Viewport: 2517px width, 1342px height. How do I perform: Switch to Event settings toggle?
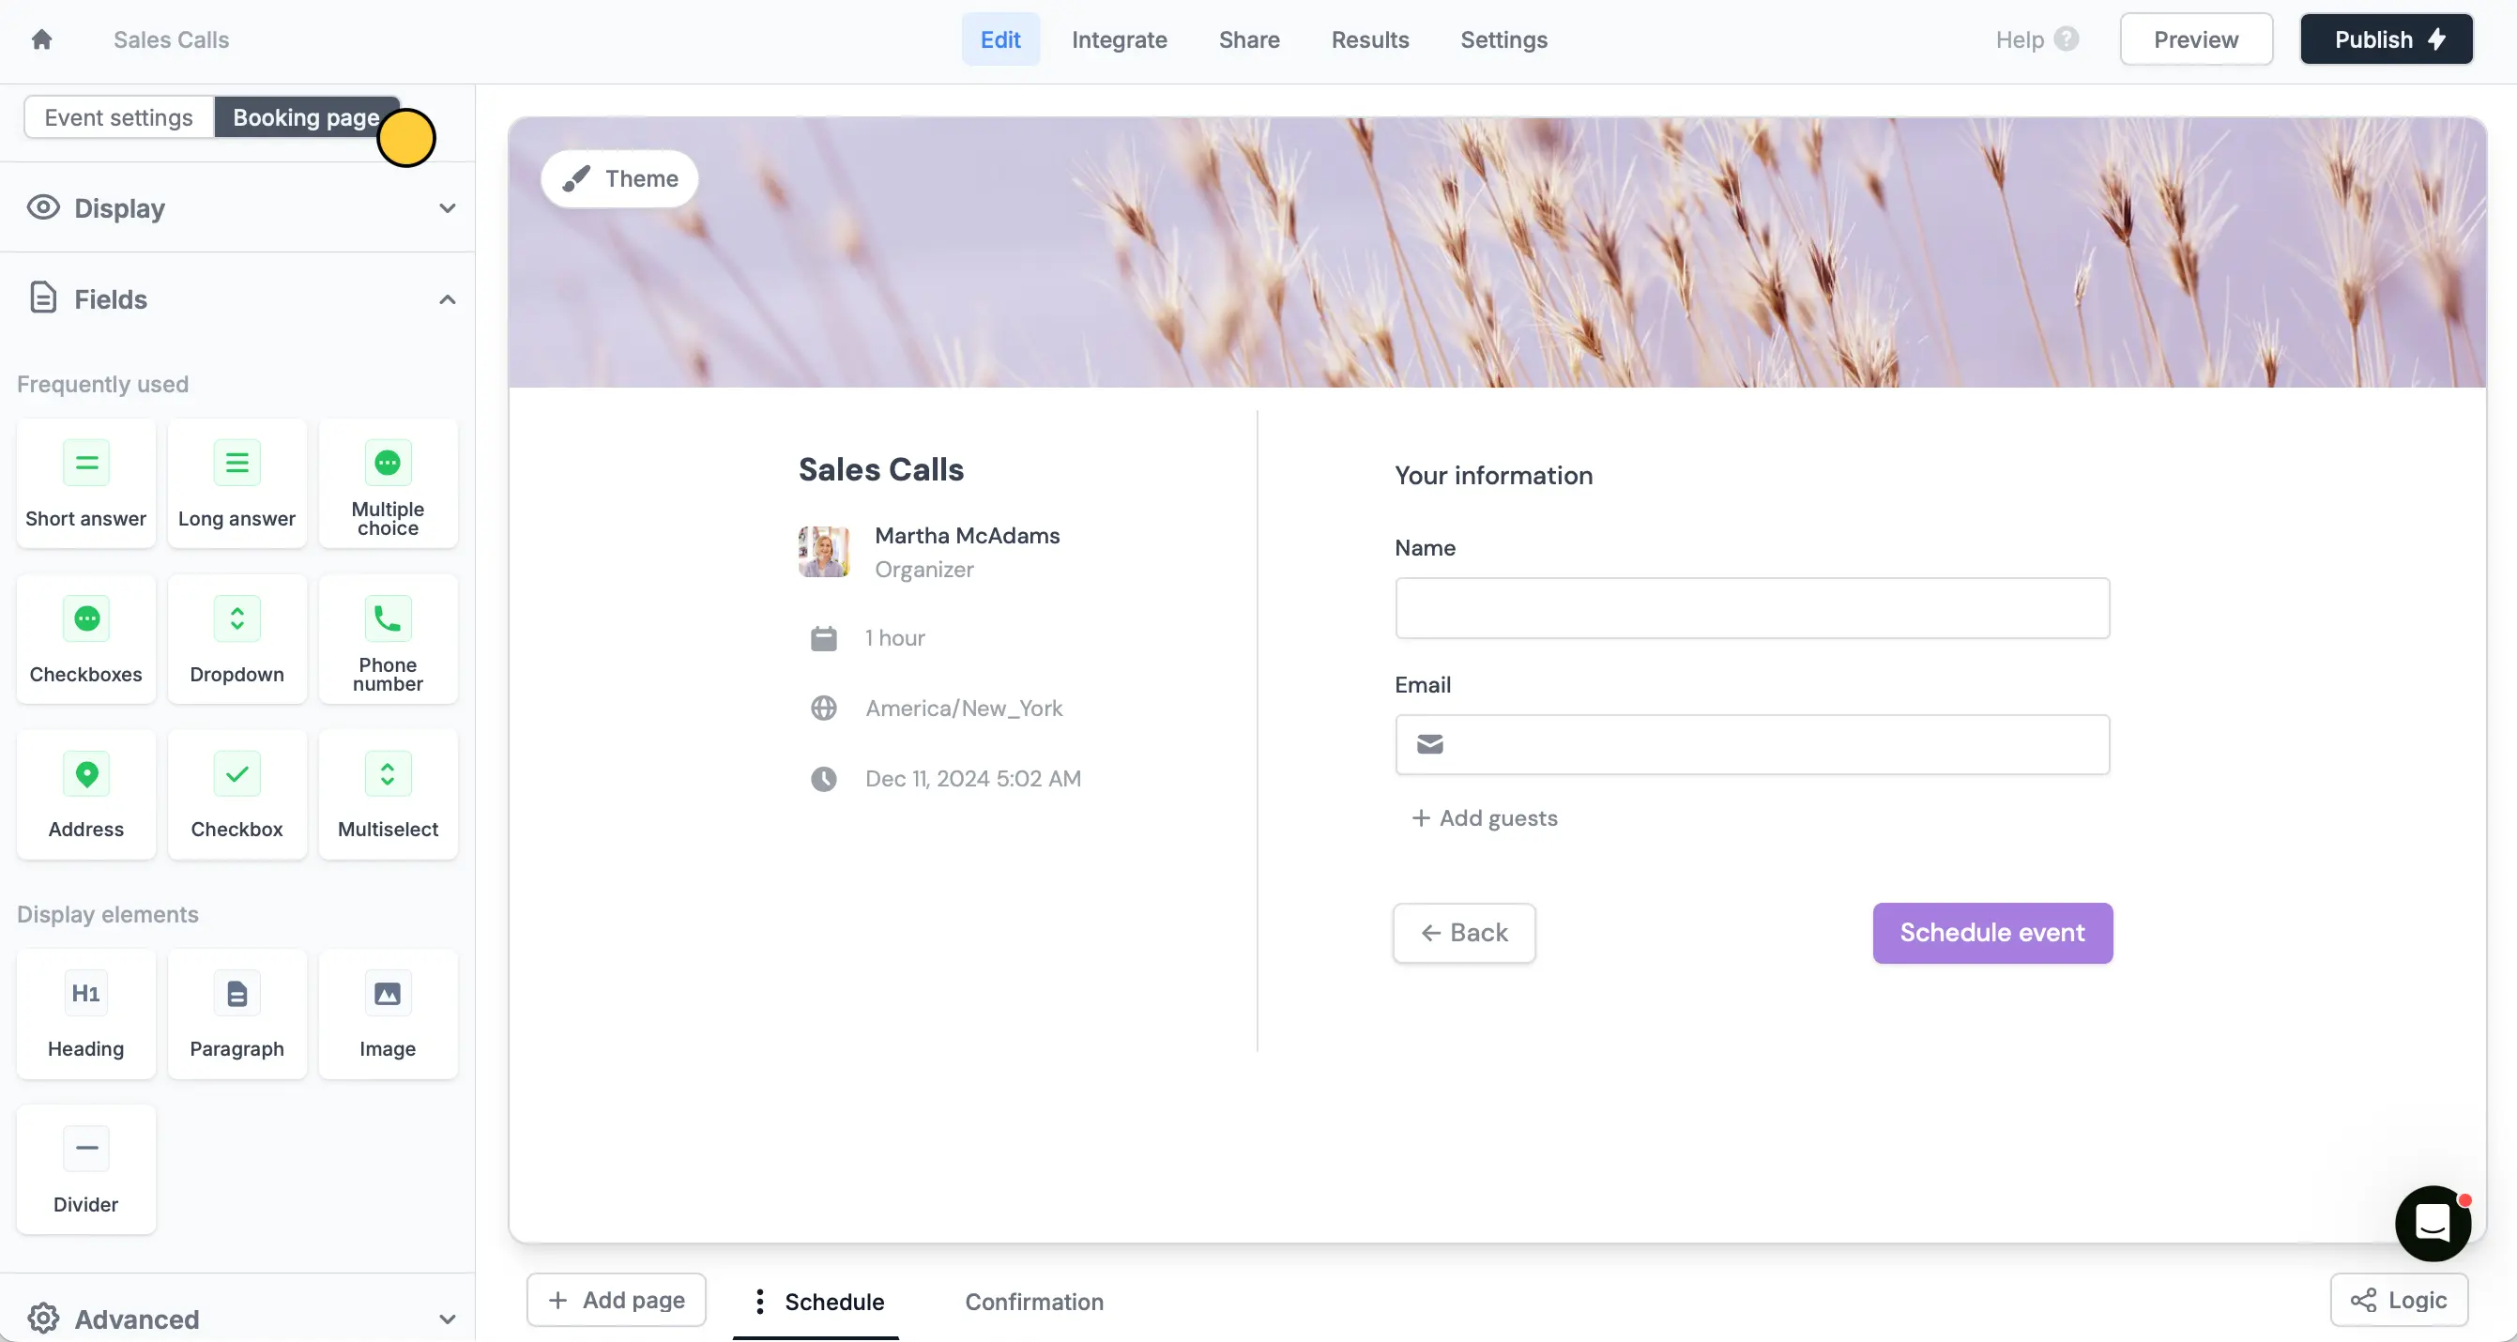[x=118, y=117]
